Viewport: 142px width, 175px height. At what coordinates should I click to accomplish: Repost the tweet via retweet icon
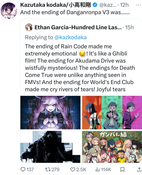click(x=48, y=169)
